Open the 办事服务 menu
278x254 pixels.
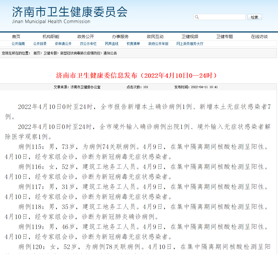pos(121,36)
